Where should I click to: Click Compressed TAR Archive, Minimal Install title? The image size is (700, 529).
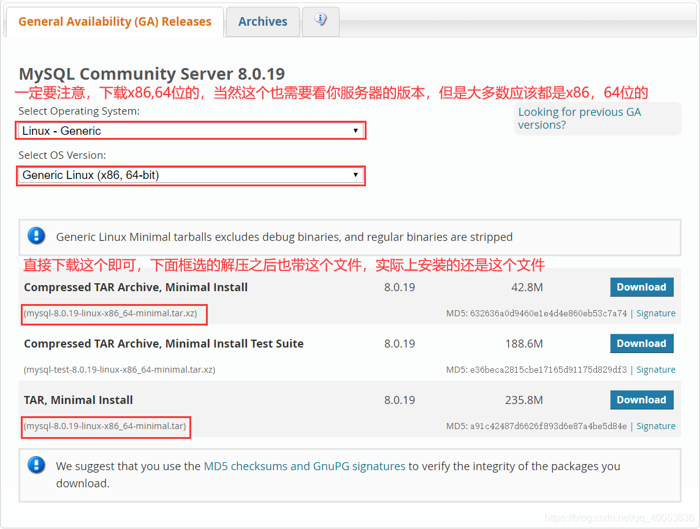135,287
